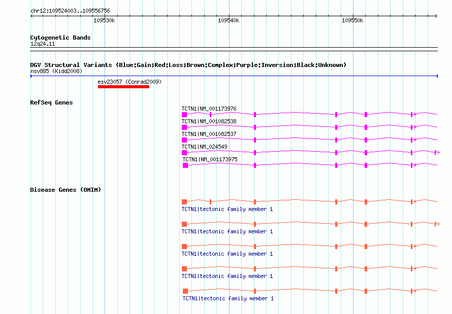
Task: Click the nsv885 (Kidd2008) variant label
Action: click(56, 71)
